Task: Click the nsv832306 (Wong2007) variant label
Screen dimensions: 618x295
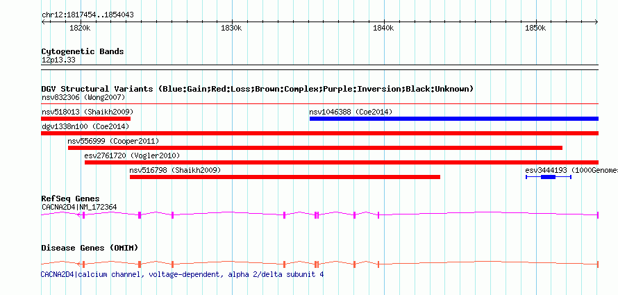Action: [83, 97]
